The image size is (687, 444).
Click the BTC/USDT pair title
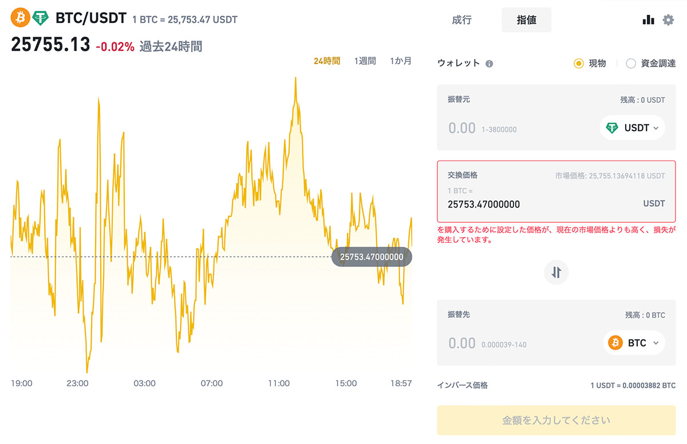[91, 18]
